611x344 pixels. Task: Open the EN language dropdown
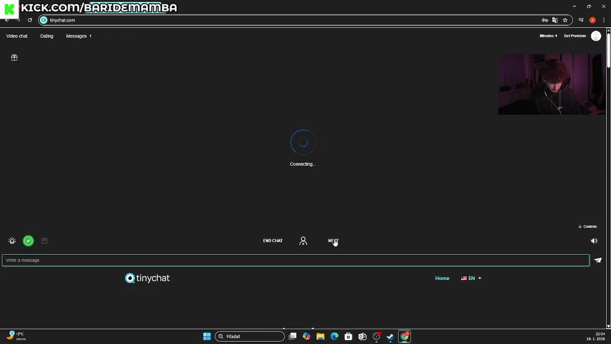click(x=471, y=278)
